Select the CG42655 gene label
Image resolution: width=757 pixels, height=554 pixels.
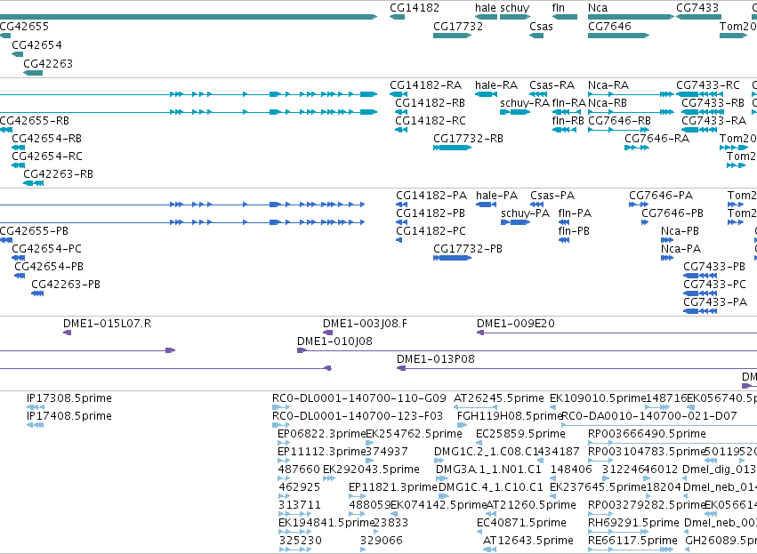coord(24,26)
